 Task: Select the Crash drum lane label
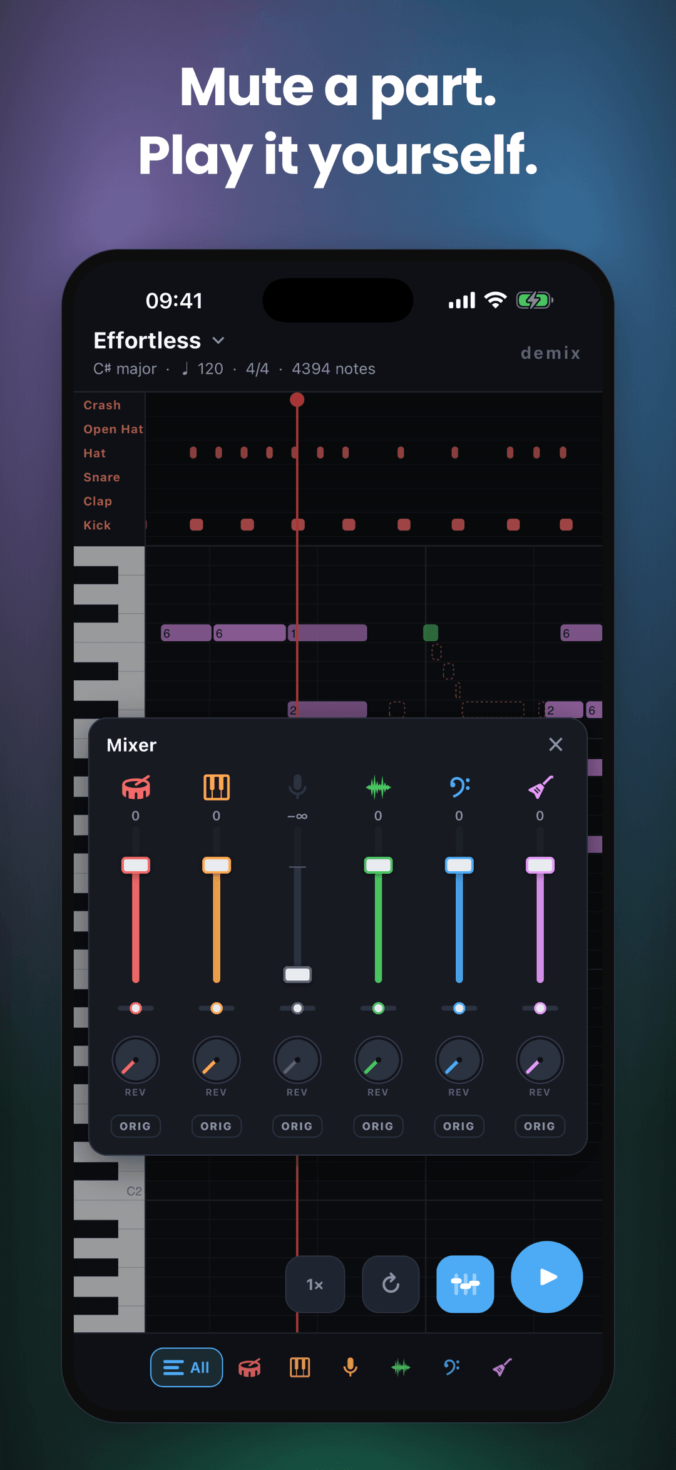point(102,405)
